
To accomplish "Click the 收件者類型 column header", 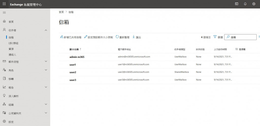I will [x=180, y=49].
